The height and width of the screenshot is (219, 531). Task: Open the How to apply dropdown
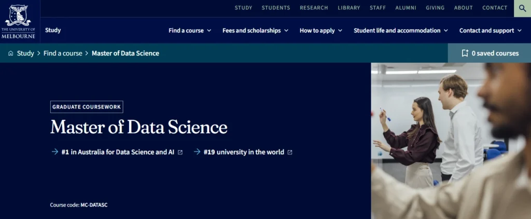320,31
